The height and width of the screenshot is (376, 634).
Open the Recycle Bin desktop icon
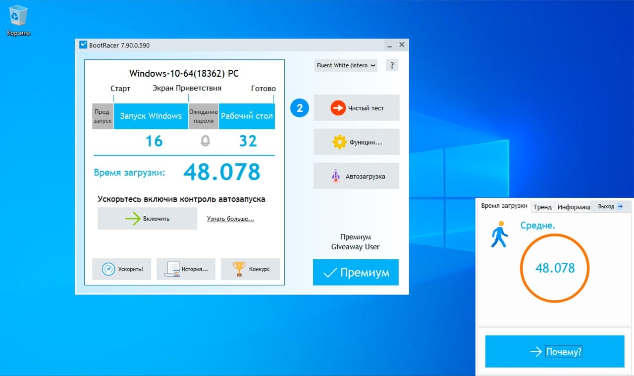point(18,21)
